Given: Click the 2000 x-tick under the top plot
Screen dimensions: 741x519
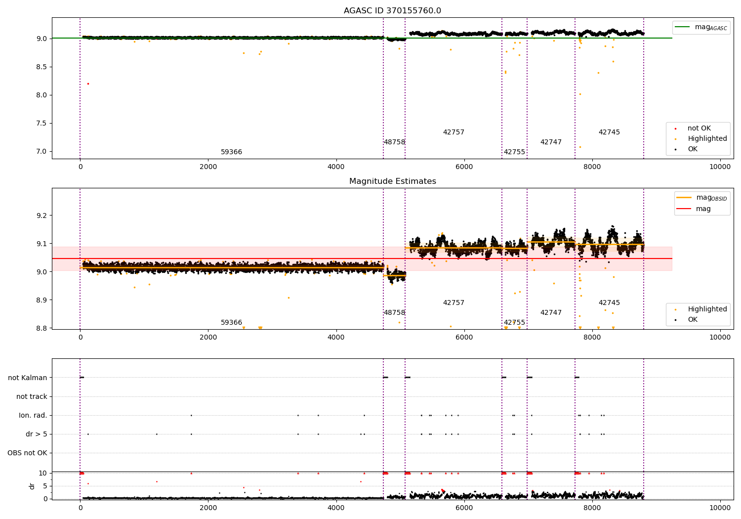Looking at the screenshot, I should pyautogui.click(x=208, y=167).
